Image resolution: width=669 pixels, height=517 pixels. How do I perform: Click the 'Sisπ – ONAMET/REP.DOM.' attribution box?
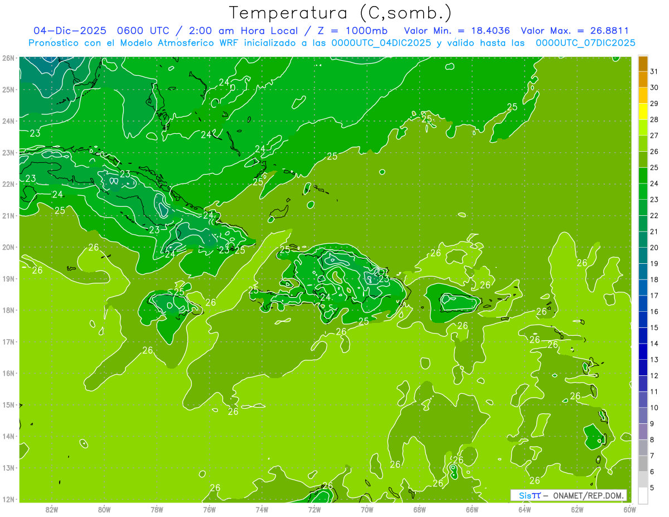point(569,495)
